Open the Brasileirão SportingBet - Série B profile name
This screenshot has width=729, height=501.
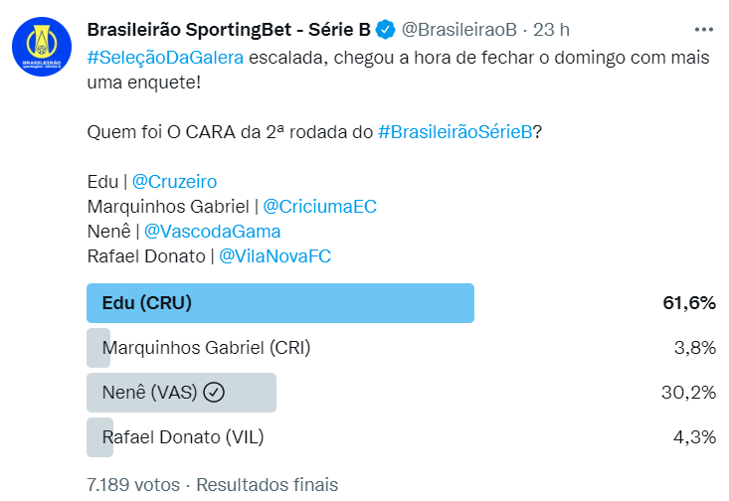[230, 29]
